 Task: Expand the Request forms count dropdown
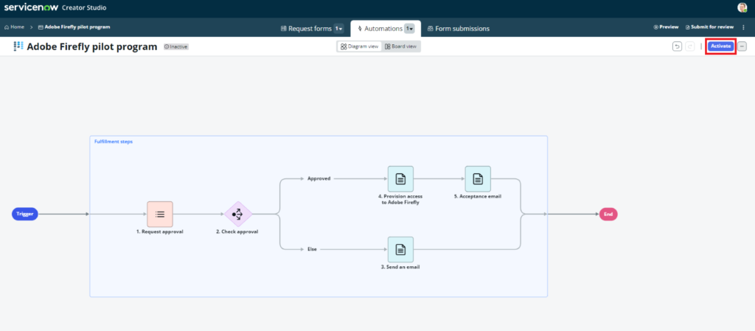338,29
